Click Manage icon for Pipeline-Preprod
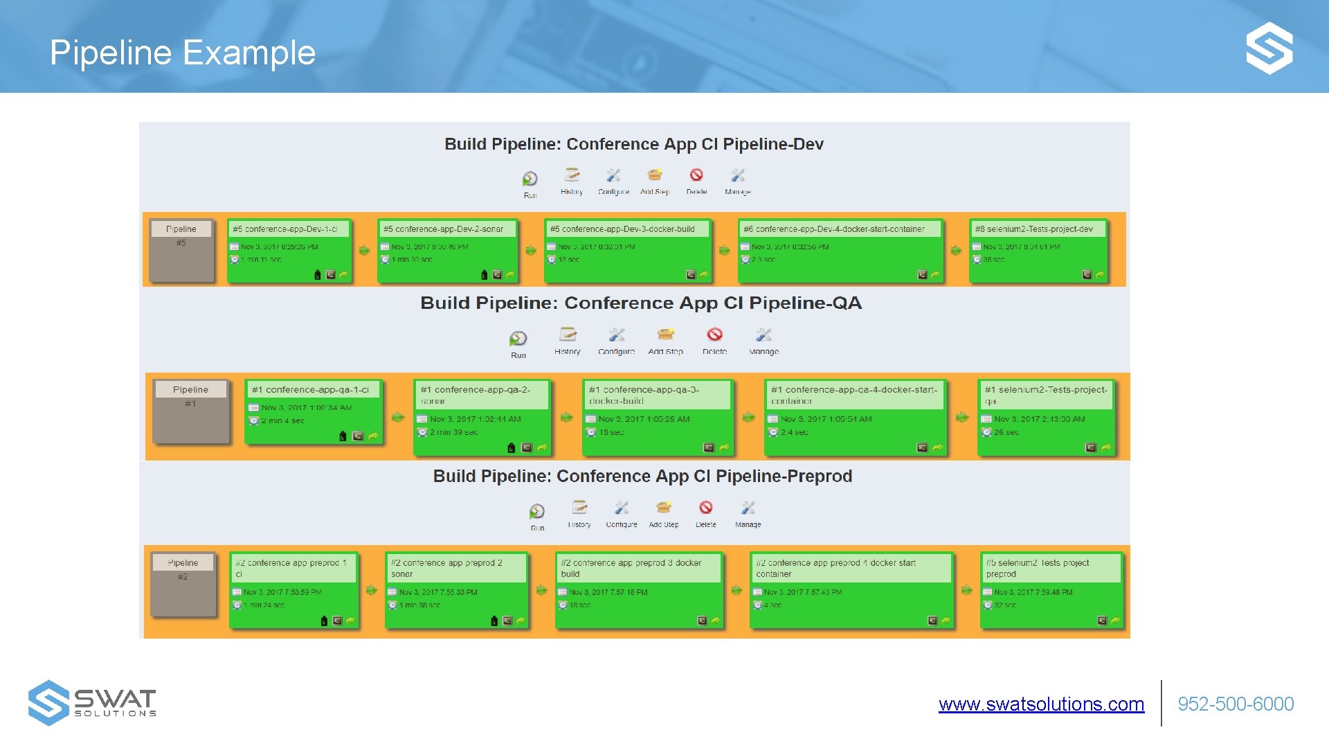 coord(748,508)
